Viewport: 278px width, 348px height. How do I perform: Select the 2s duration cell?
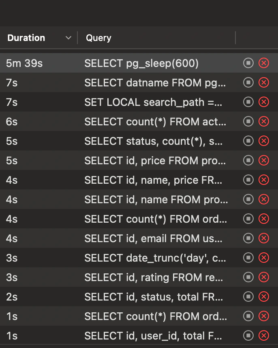tap(12, 297)
